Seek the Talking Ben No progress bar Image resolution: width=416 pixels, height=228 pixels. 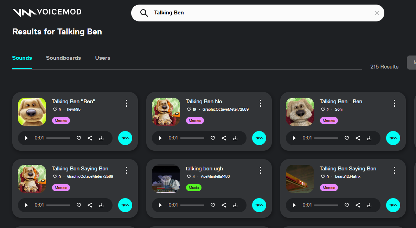point(193,138)
